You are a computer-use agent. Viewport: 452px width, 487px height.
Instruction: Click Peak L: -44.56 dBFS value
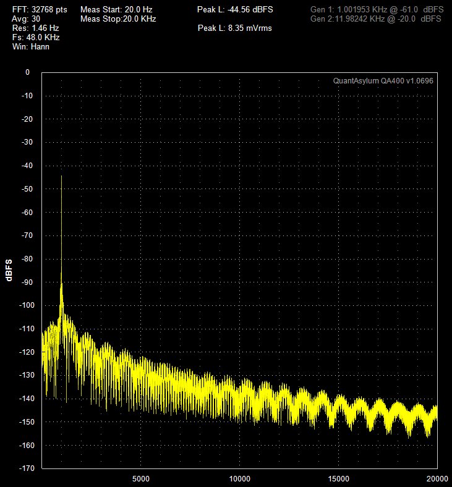coord(235,10)
